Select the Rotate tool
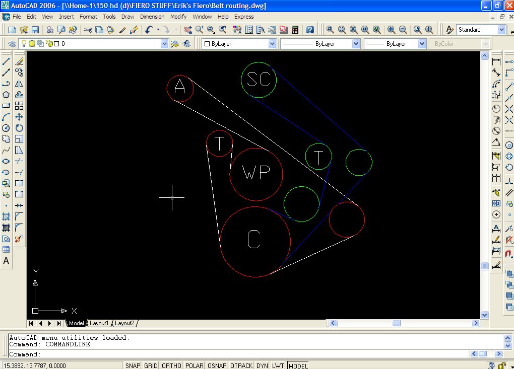 click(x=19, y=128)
